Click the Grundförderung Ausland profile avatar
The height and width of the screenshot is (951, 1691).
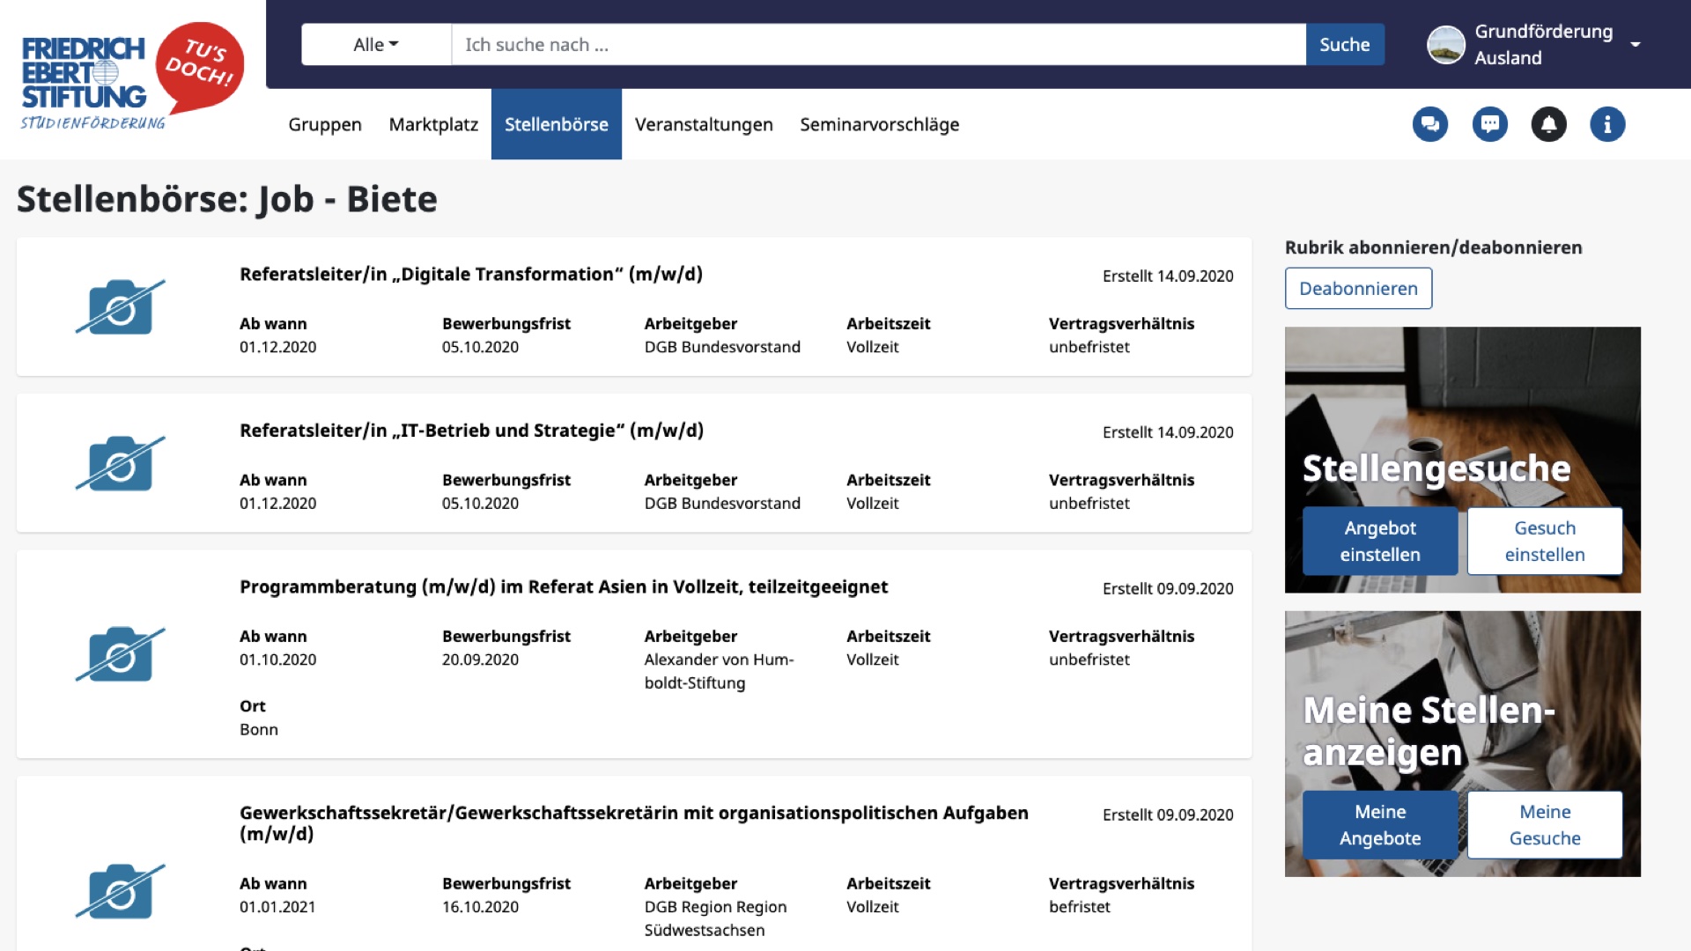(1446, 45)
